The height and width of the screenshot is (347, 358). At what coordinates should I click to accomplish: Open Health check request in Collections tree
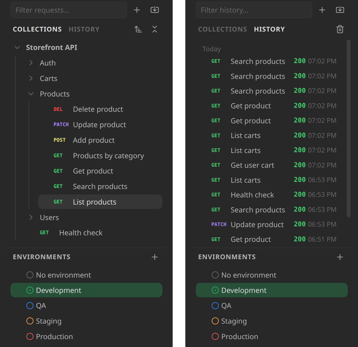pos(93,233)
